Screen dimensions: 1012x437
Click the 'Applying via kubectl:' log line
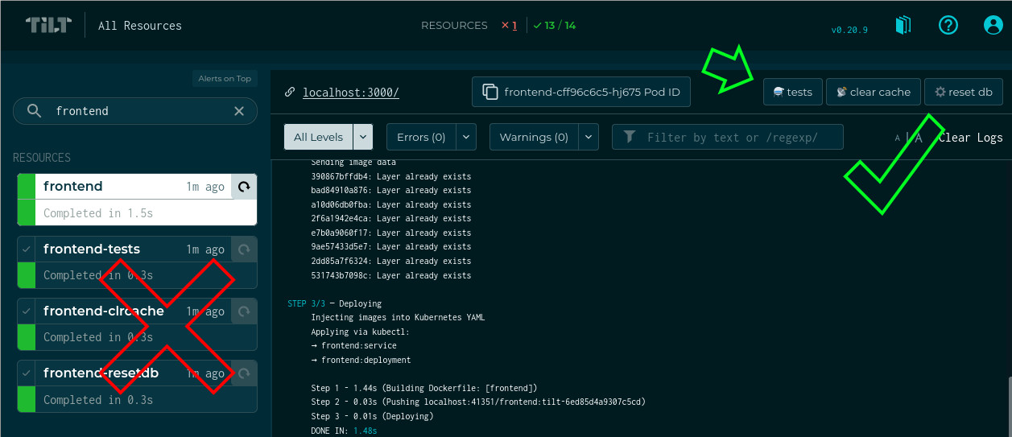(x=360, y=332)
